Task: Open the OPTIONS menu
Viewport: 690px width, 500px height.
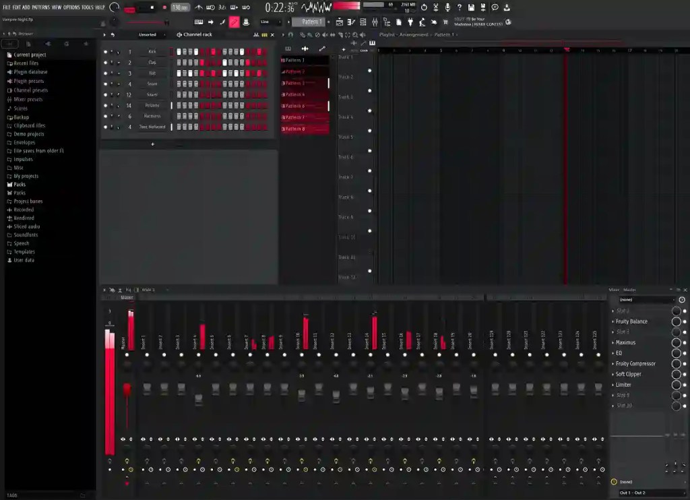Action: point(71,7)
